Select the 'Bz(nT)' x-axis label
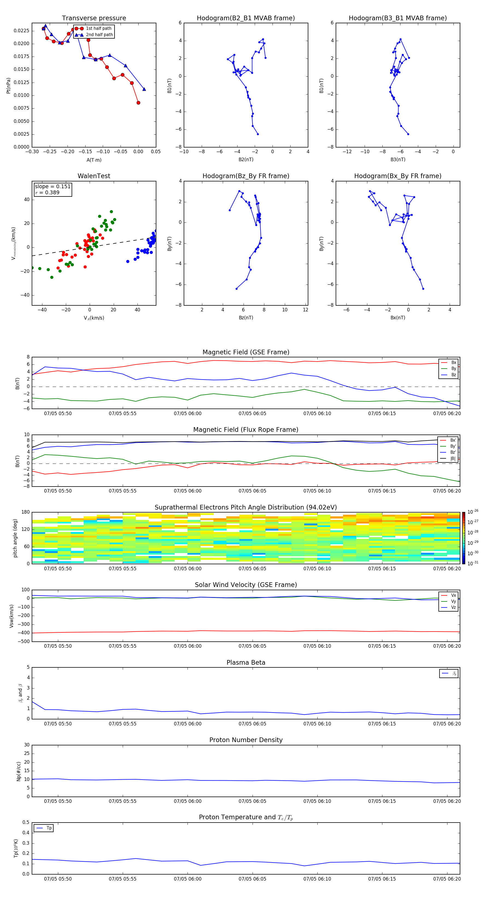This screenshot has height=903, width=492. [x=246, y=318]
